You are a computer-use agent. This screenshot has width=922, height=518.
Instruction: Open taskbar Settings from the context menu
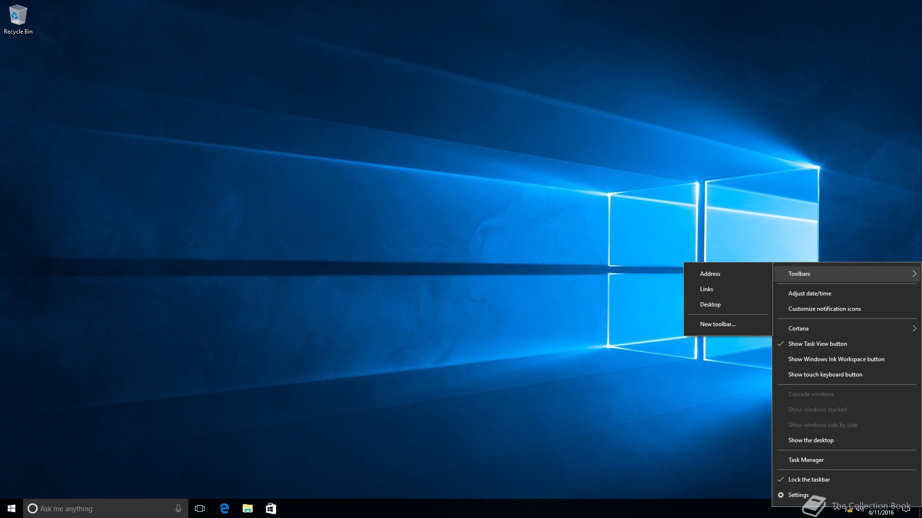[847, 495]
